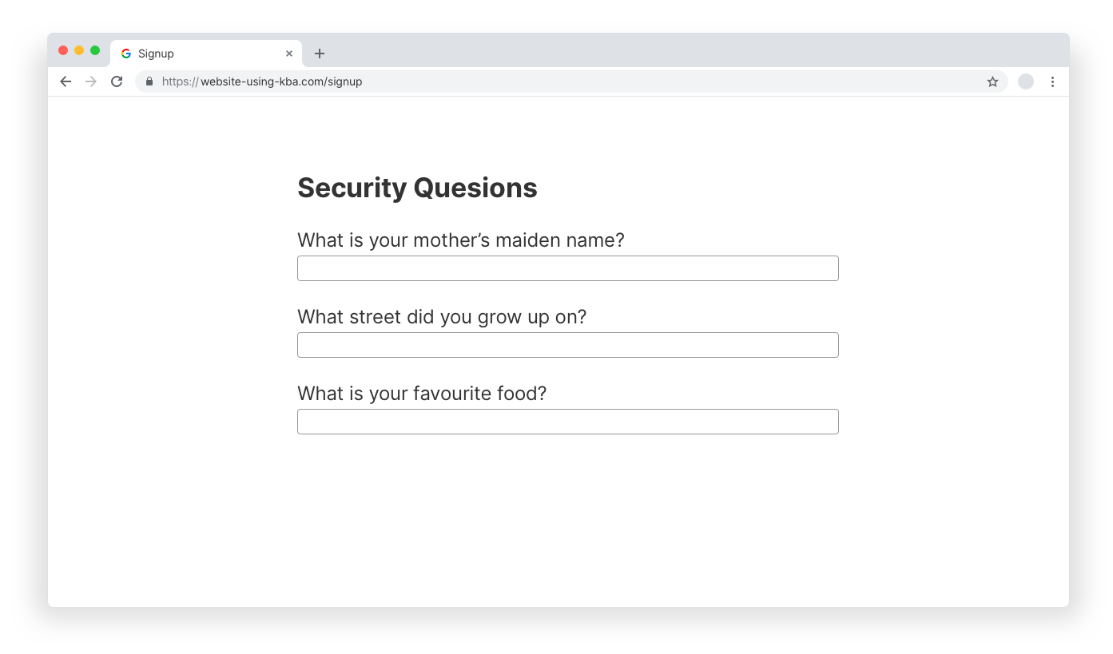Screen dimensions: 1113x654
Task: Focus the favourite food answer field
Action: (x=568, y=422)
